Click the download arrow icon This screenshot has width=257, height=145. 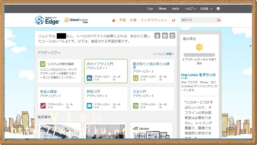(157, 36)
